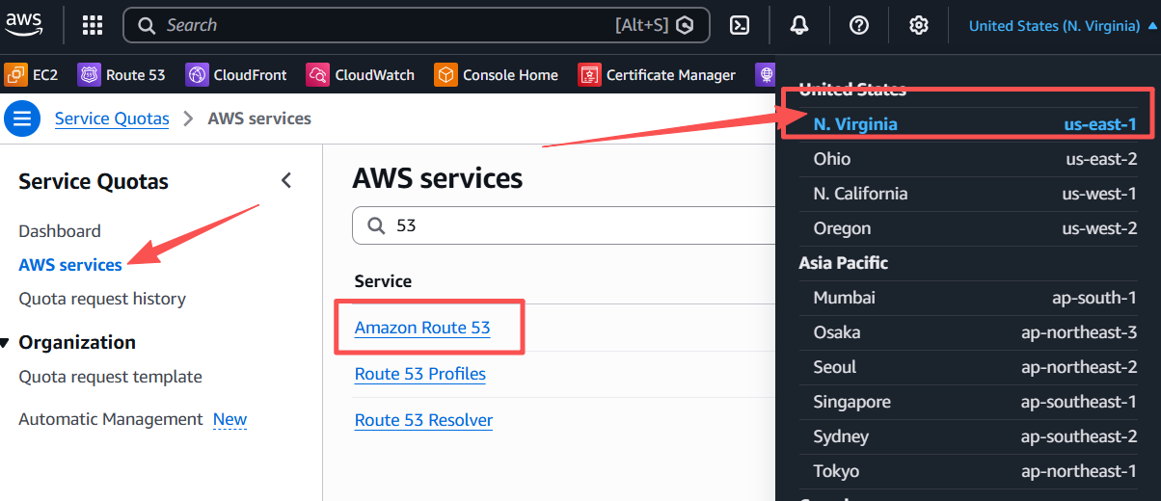Open the EC2 favorite shortcut

32,75
